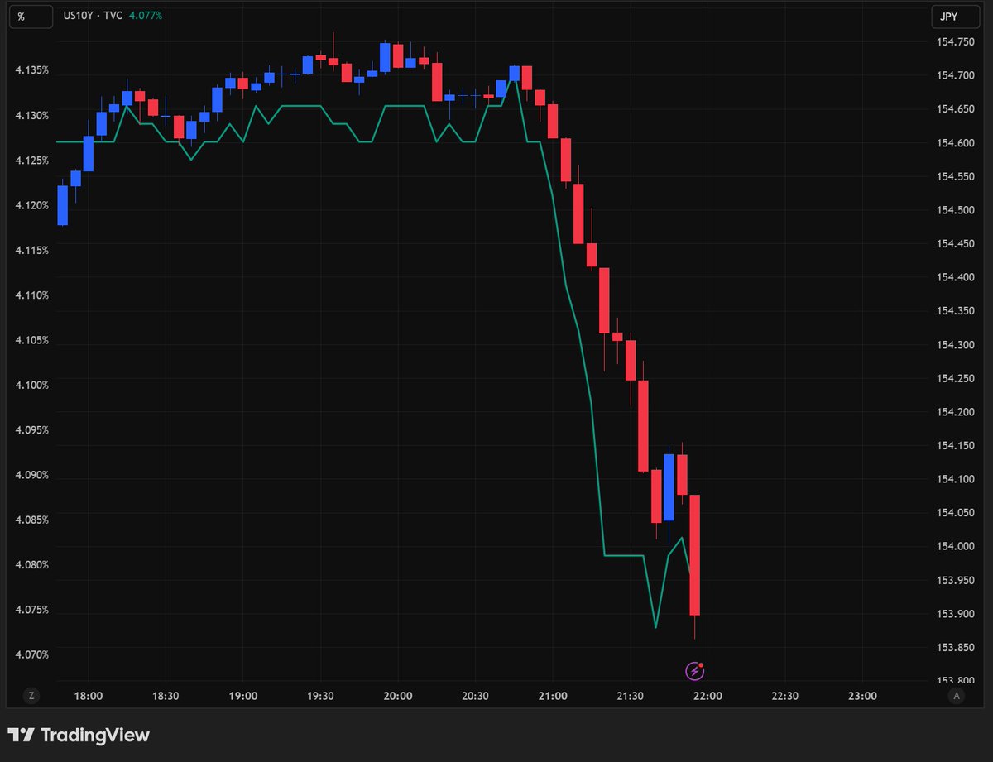Click the 154.750 right price label
This screenshot has height=762, width=993.
click(x=955, y=42)
